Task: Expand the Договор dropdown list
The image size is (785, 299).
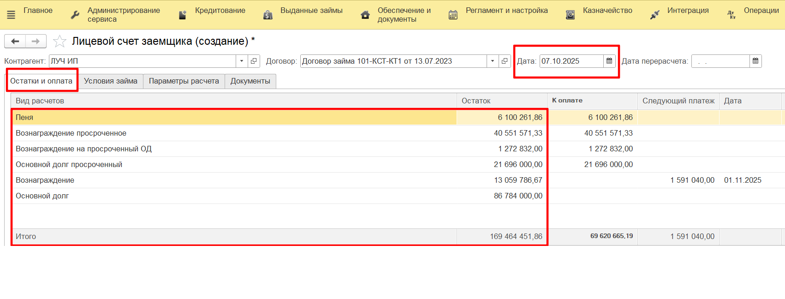Action: pos(493,61)
